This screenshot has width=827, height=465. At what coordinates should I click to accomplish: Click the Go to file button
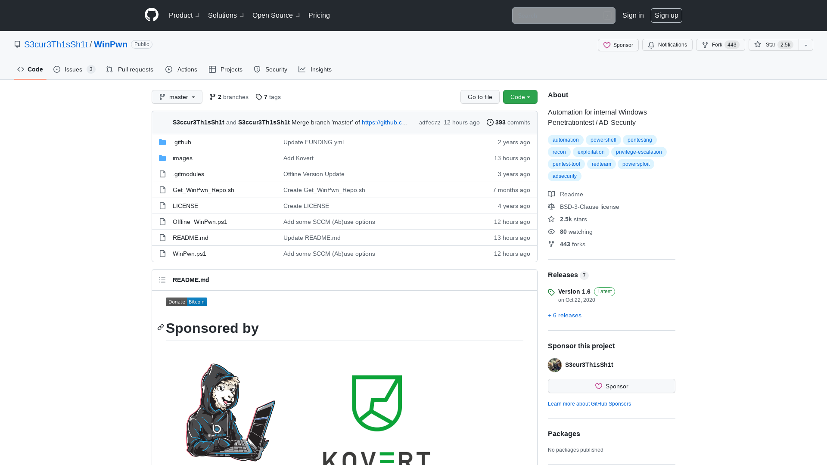480,97
